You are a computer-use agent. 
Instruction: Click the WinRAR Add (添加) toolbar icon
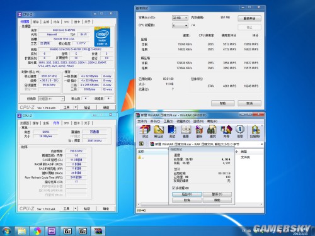tap(145, 132)
